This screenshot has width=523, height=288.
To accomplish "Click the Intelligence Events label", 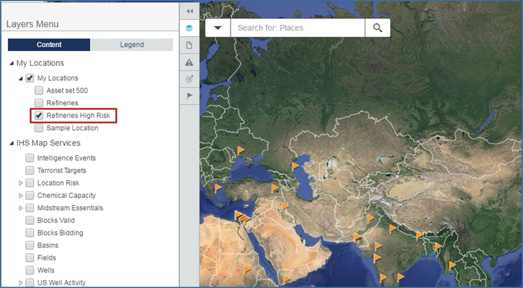I will [x=67, y=158].
